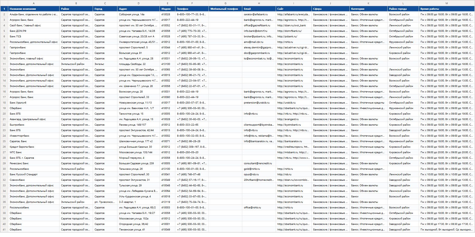Select site cell http://dzen.ru/svoi_bank

point(294,25)
